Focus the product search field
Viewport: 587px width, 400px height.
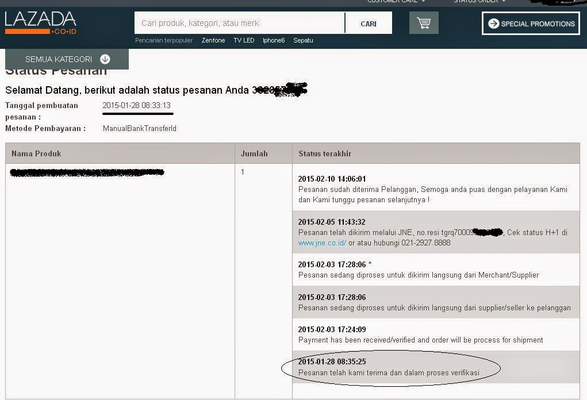point(240,23)
